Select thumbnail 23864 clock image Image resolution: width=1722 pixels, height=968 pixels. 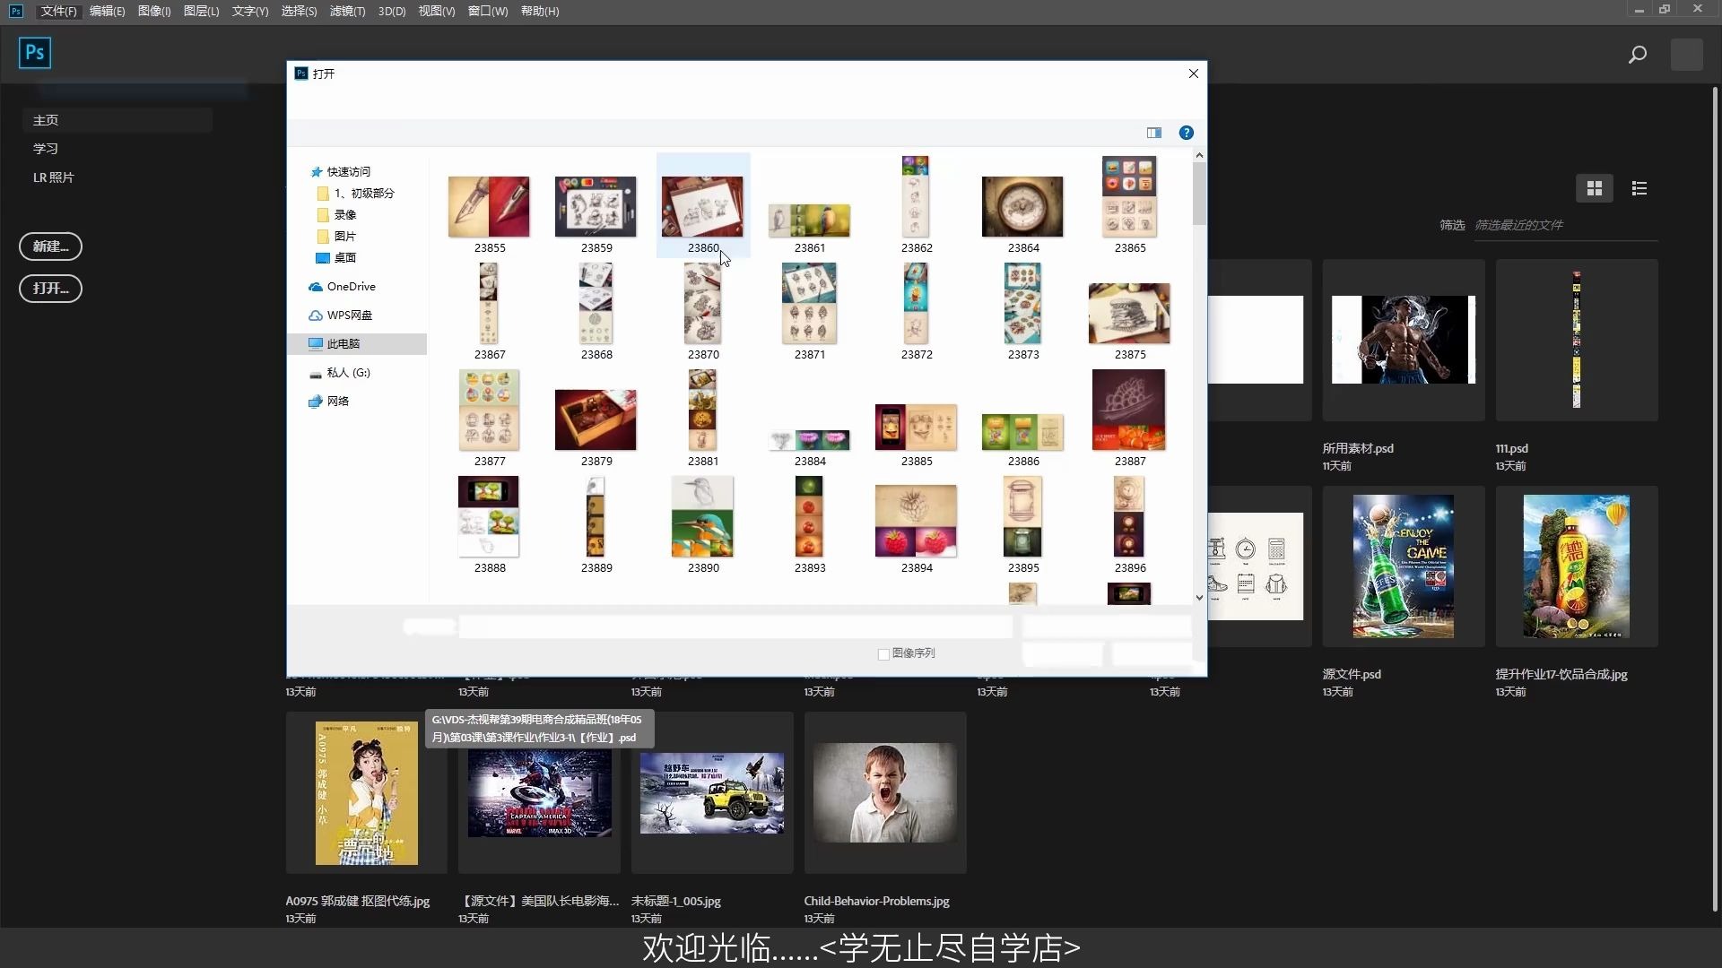pos(1022,208)
